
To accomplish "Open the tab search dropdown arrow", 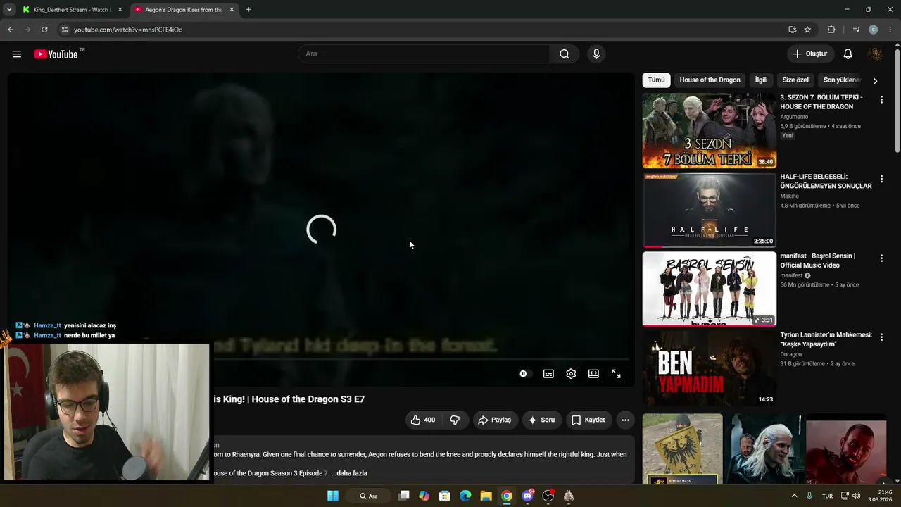I will pyautogui.click(x=9, y=10).
